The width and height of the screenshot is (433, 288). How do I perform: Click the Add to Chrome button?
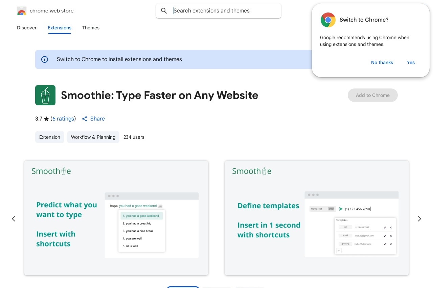(373, 95)
